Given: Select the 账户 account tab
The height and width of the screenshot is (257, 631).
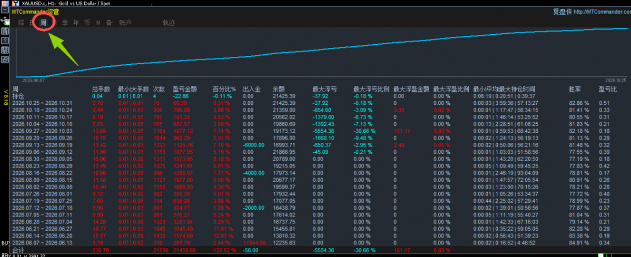Looking at the screenshot, I should click(125, 23).
